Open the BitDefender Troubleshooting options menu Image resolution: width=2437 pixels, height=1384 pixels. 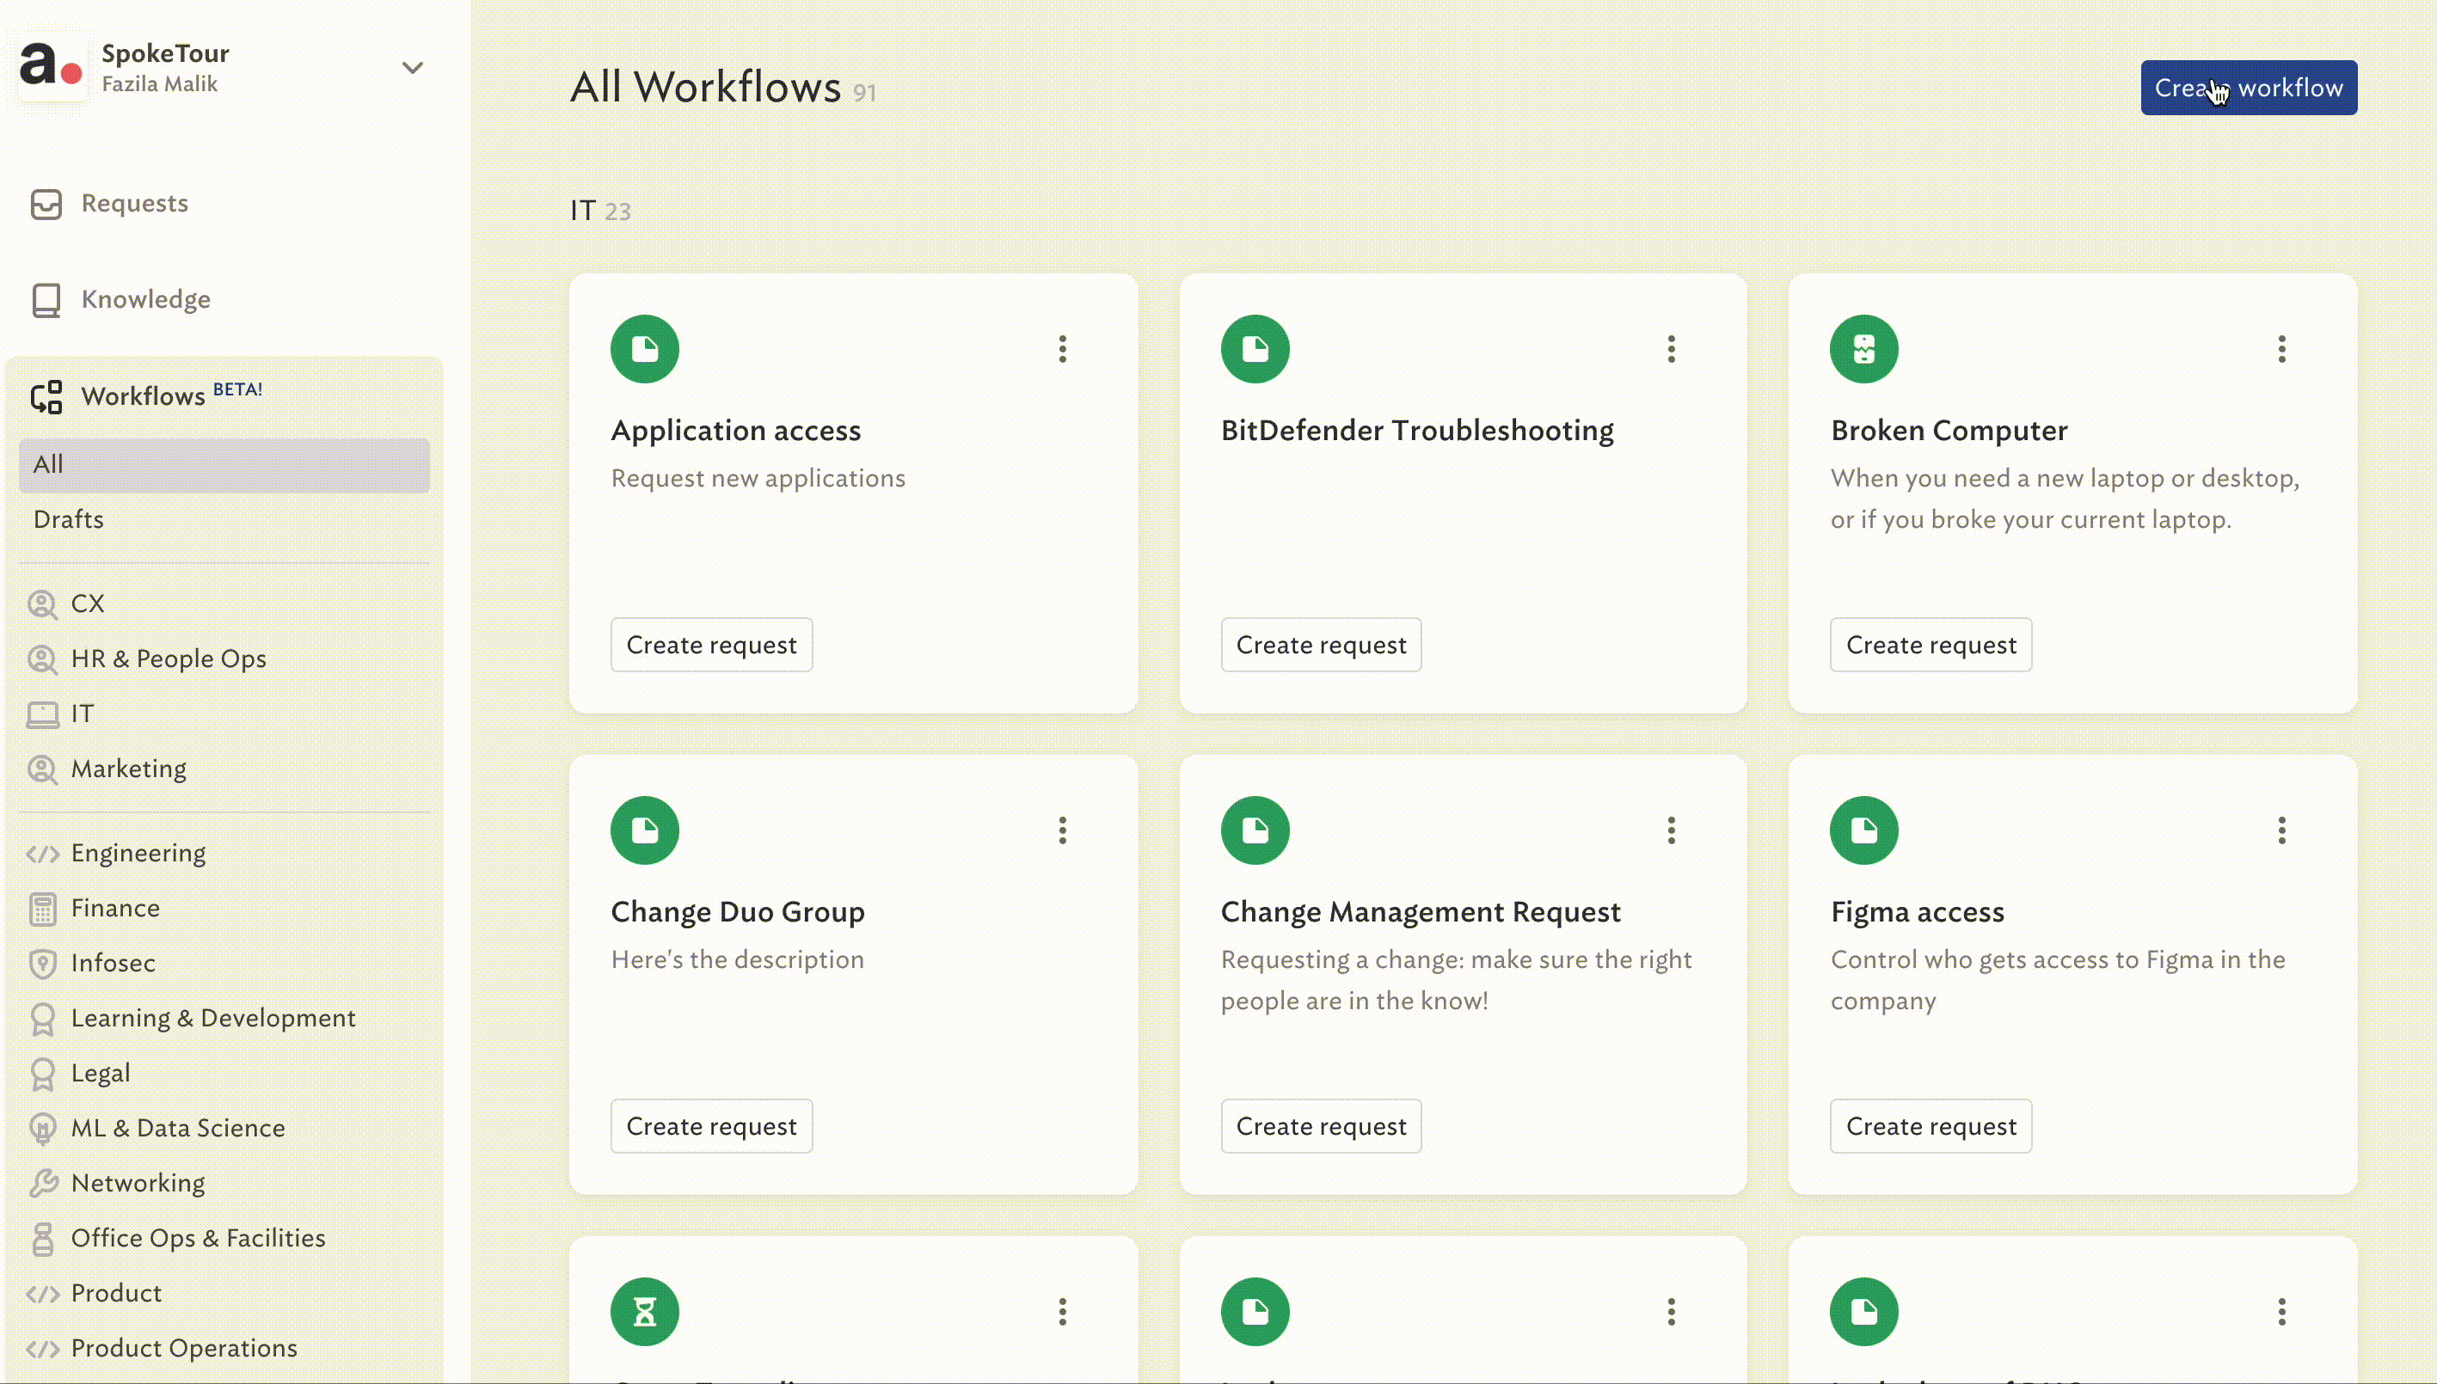[x=1671, y=349]
